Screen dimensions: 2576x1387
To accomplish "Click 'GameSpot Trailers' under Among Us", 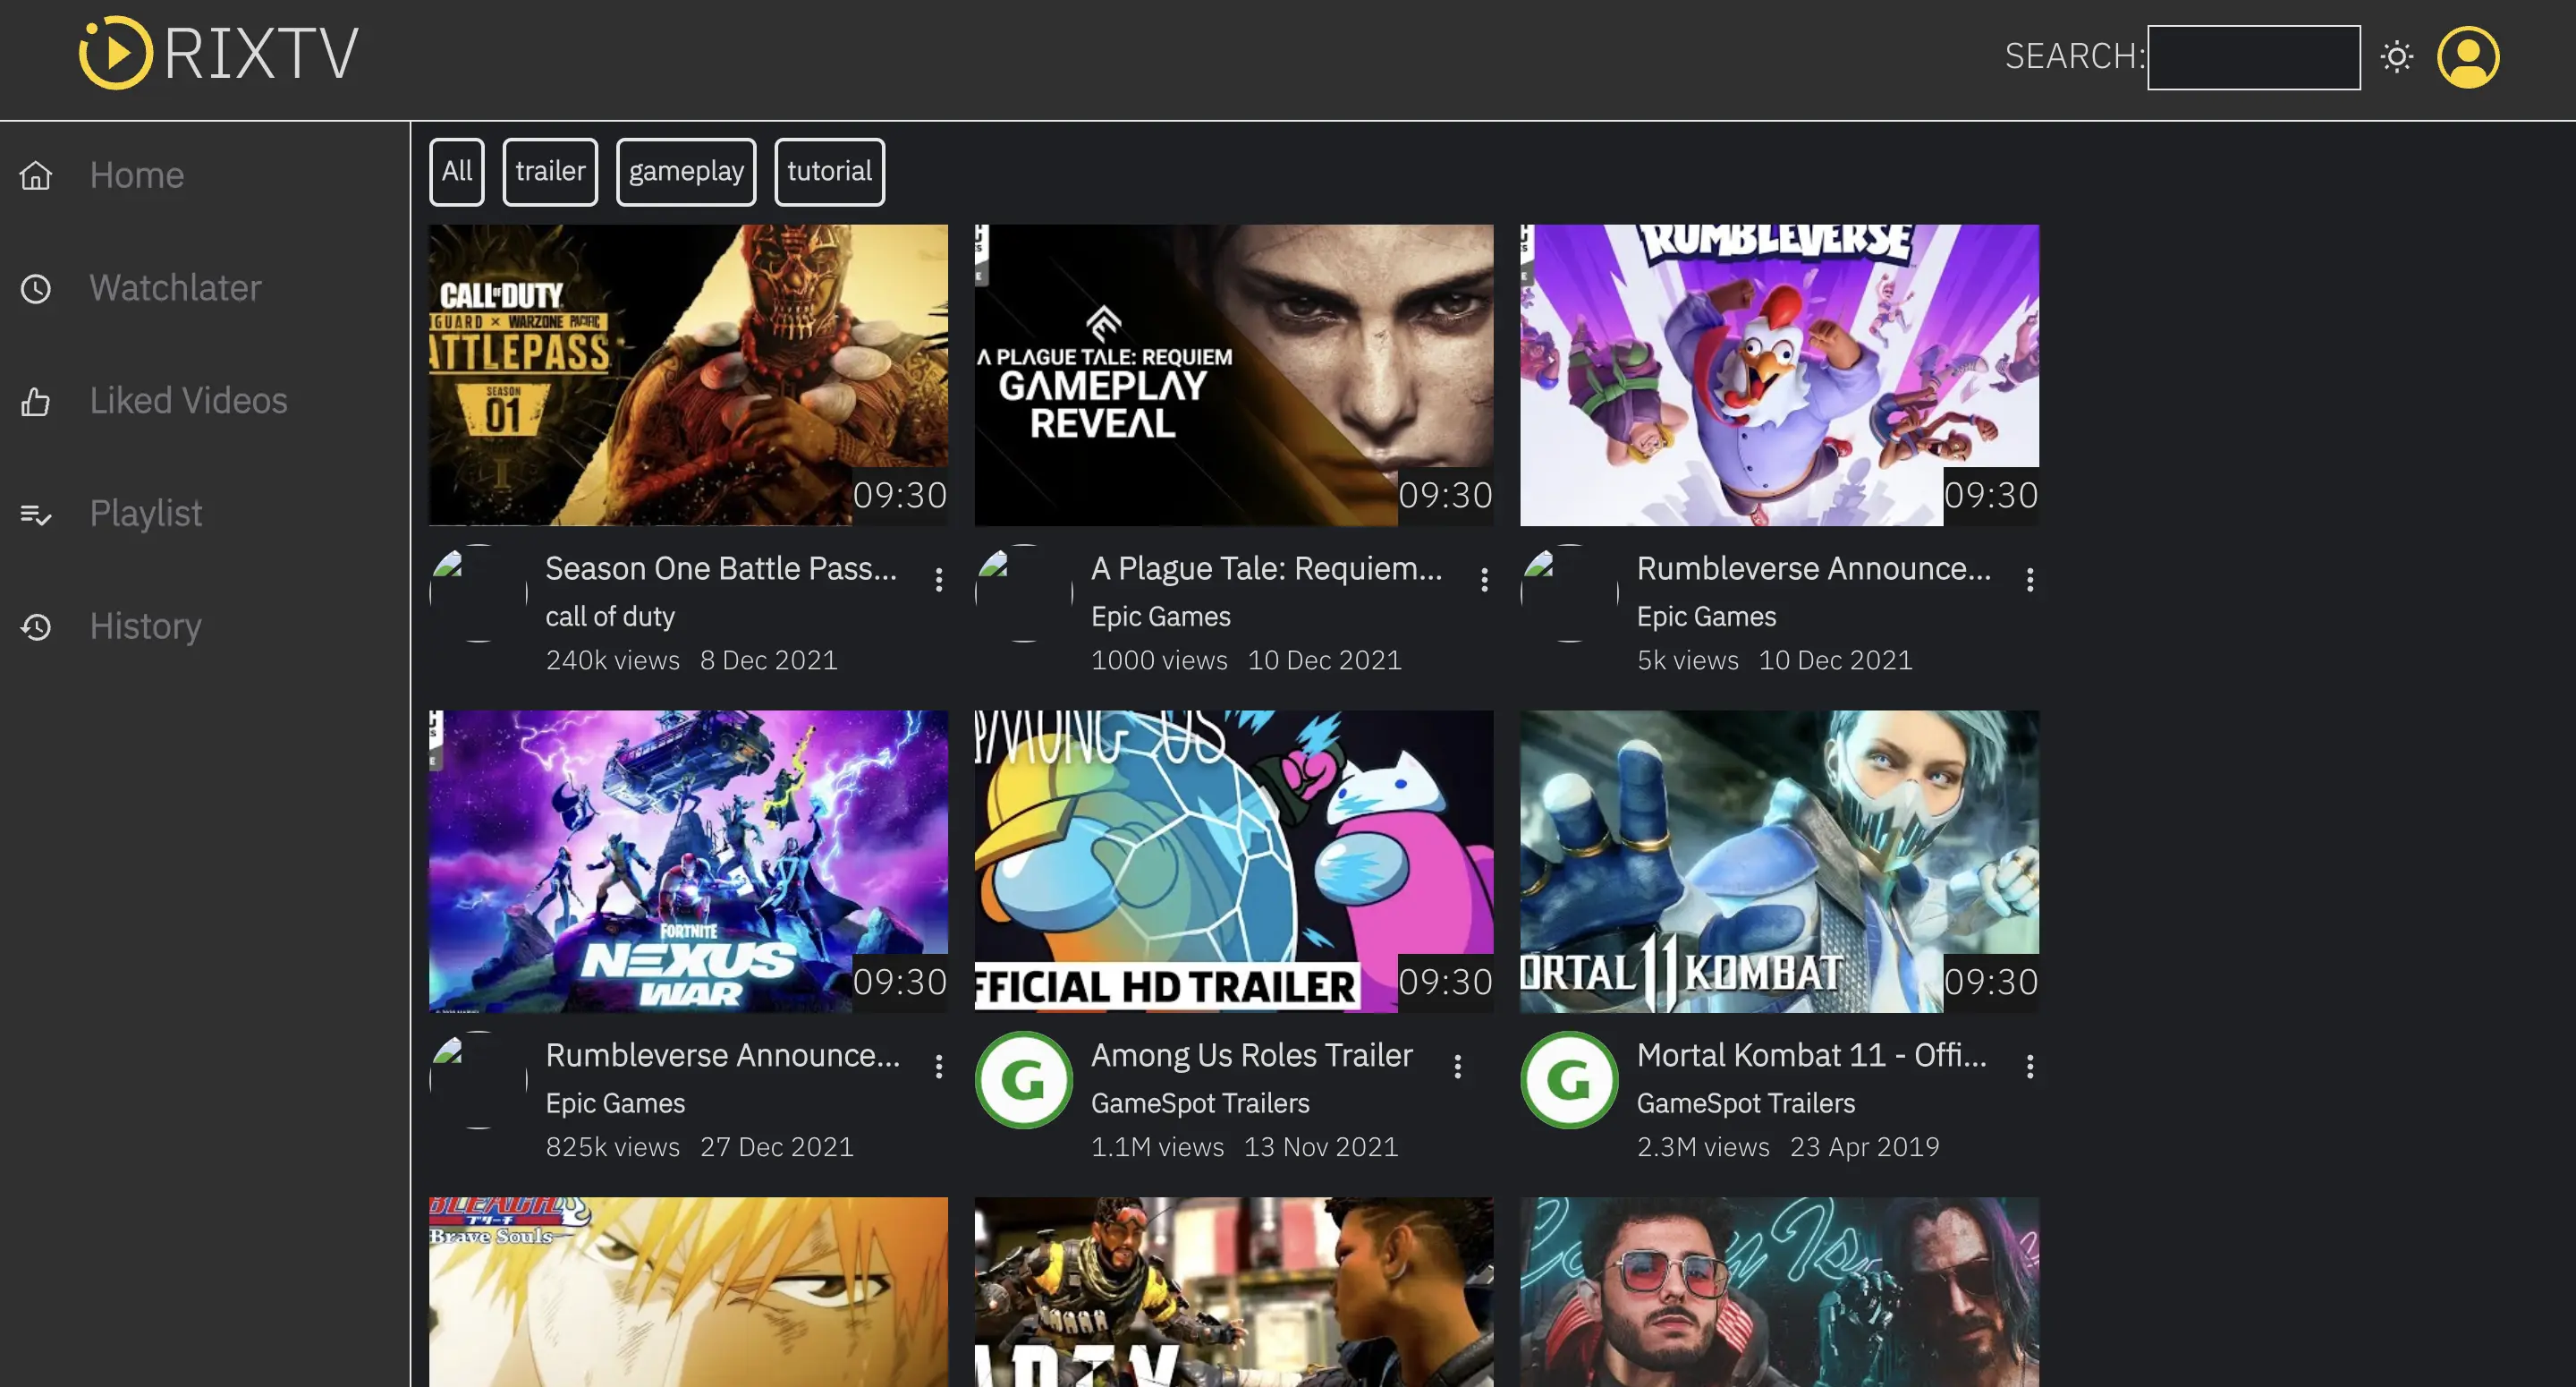I will coord(1200,1102).
